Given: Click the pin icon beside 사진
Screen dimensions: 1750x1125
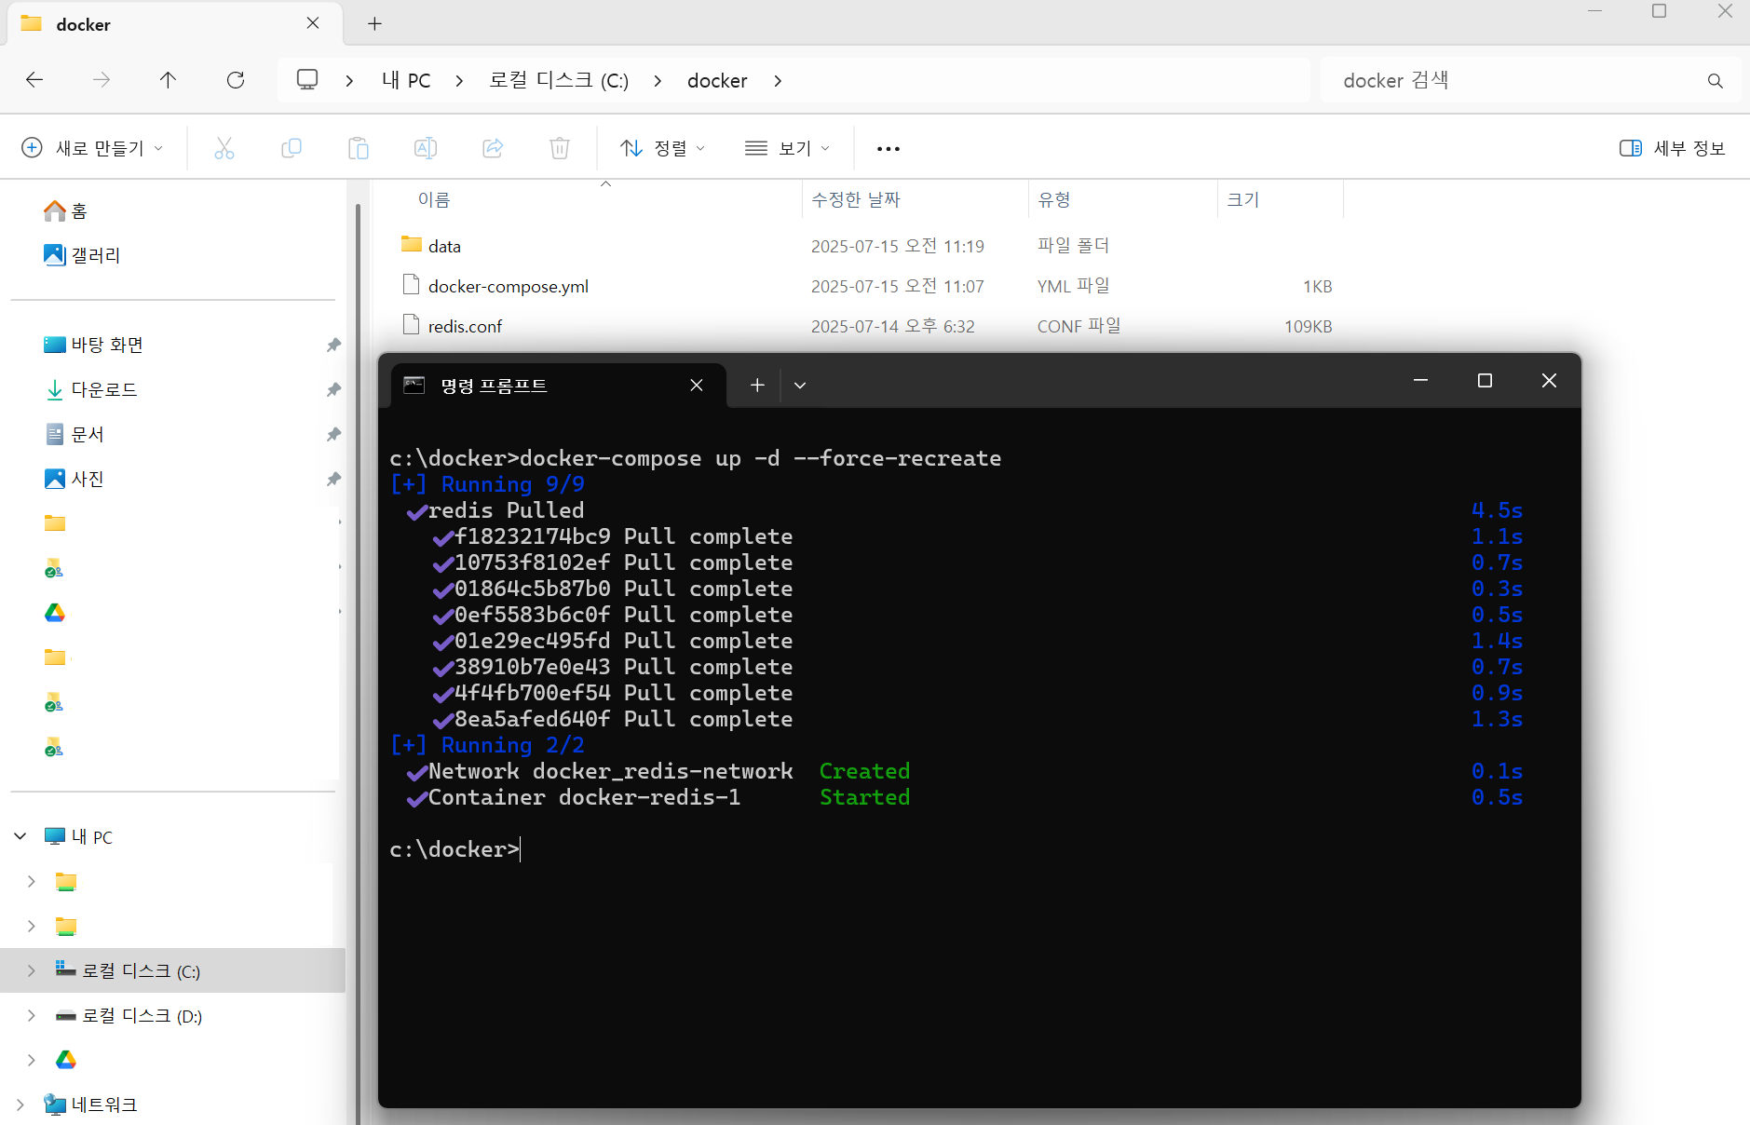Looking at the screenshot, I should 333,479.
